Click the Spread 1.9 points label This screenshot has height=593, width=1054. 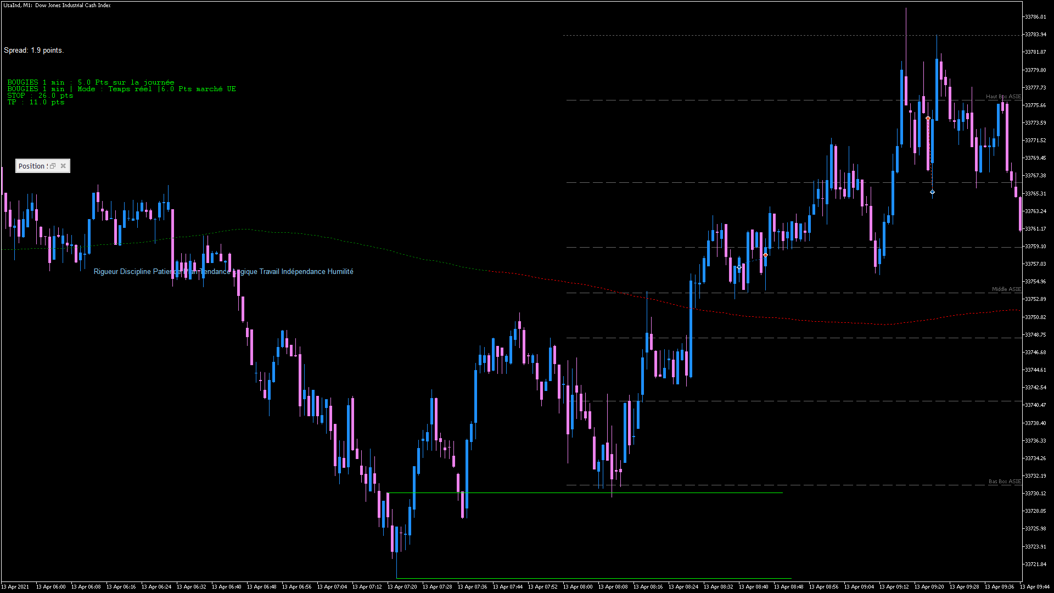point(33,51)
